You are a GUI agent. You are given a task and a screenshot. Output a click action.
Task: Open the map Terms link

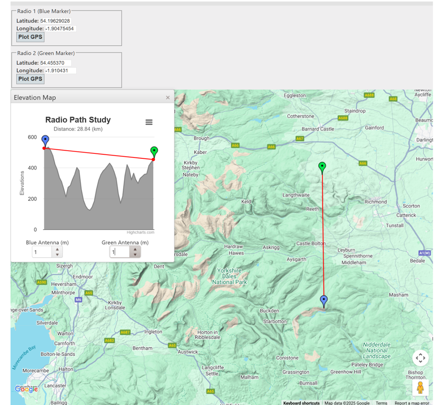tap(381, 403)
